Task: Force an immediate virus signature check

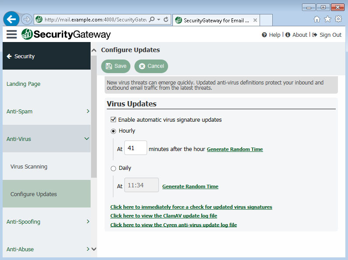Action: pyautogui.click(x=191, y=207)
